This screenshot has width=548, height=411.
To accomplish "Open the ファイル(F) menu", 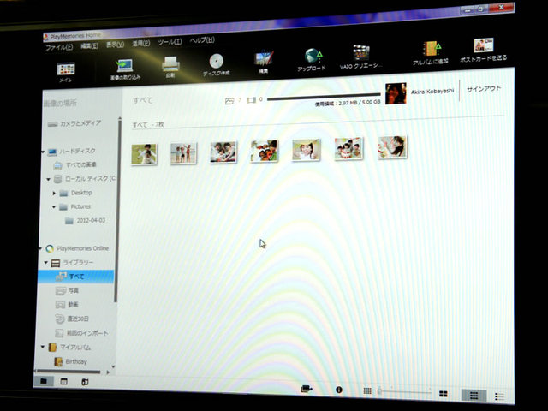I will (x=59, y=47).
